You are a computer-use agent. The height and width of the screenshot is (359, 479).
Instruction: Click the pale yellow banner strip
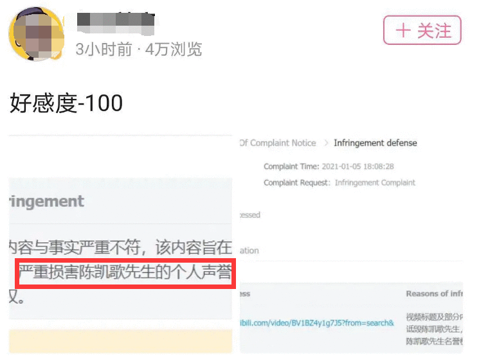click(120, 341)
